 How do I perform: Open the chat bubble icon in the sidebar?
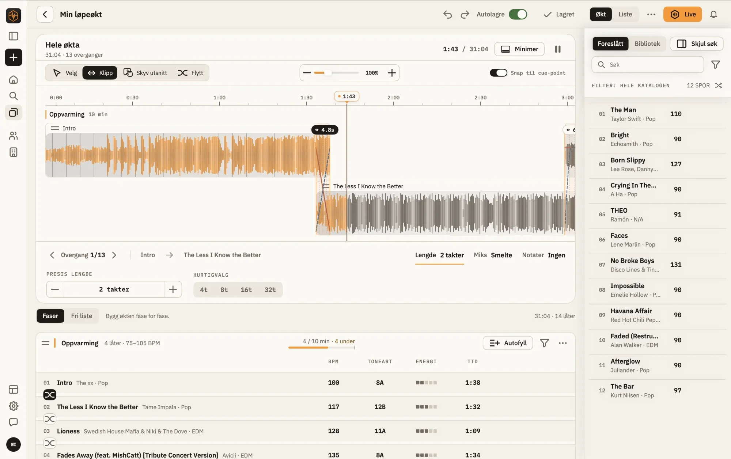coord(14,422)
